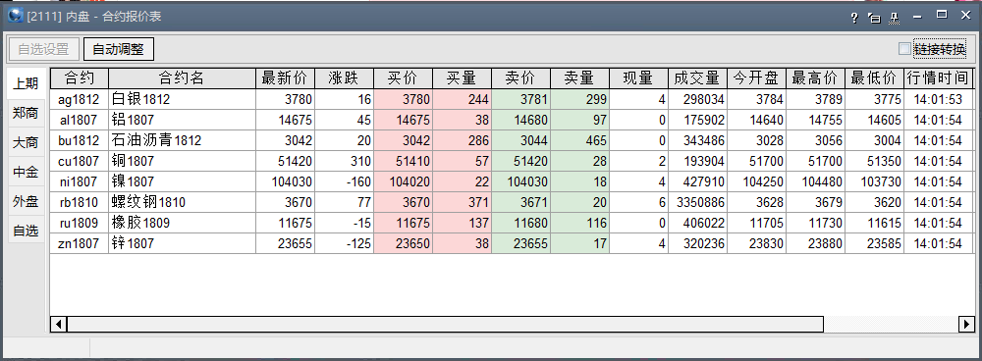Select contract al1807 cell
Screen dimensions: 982x361
coord(80,120)
